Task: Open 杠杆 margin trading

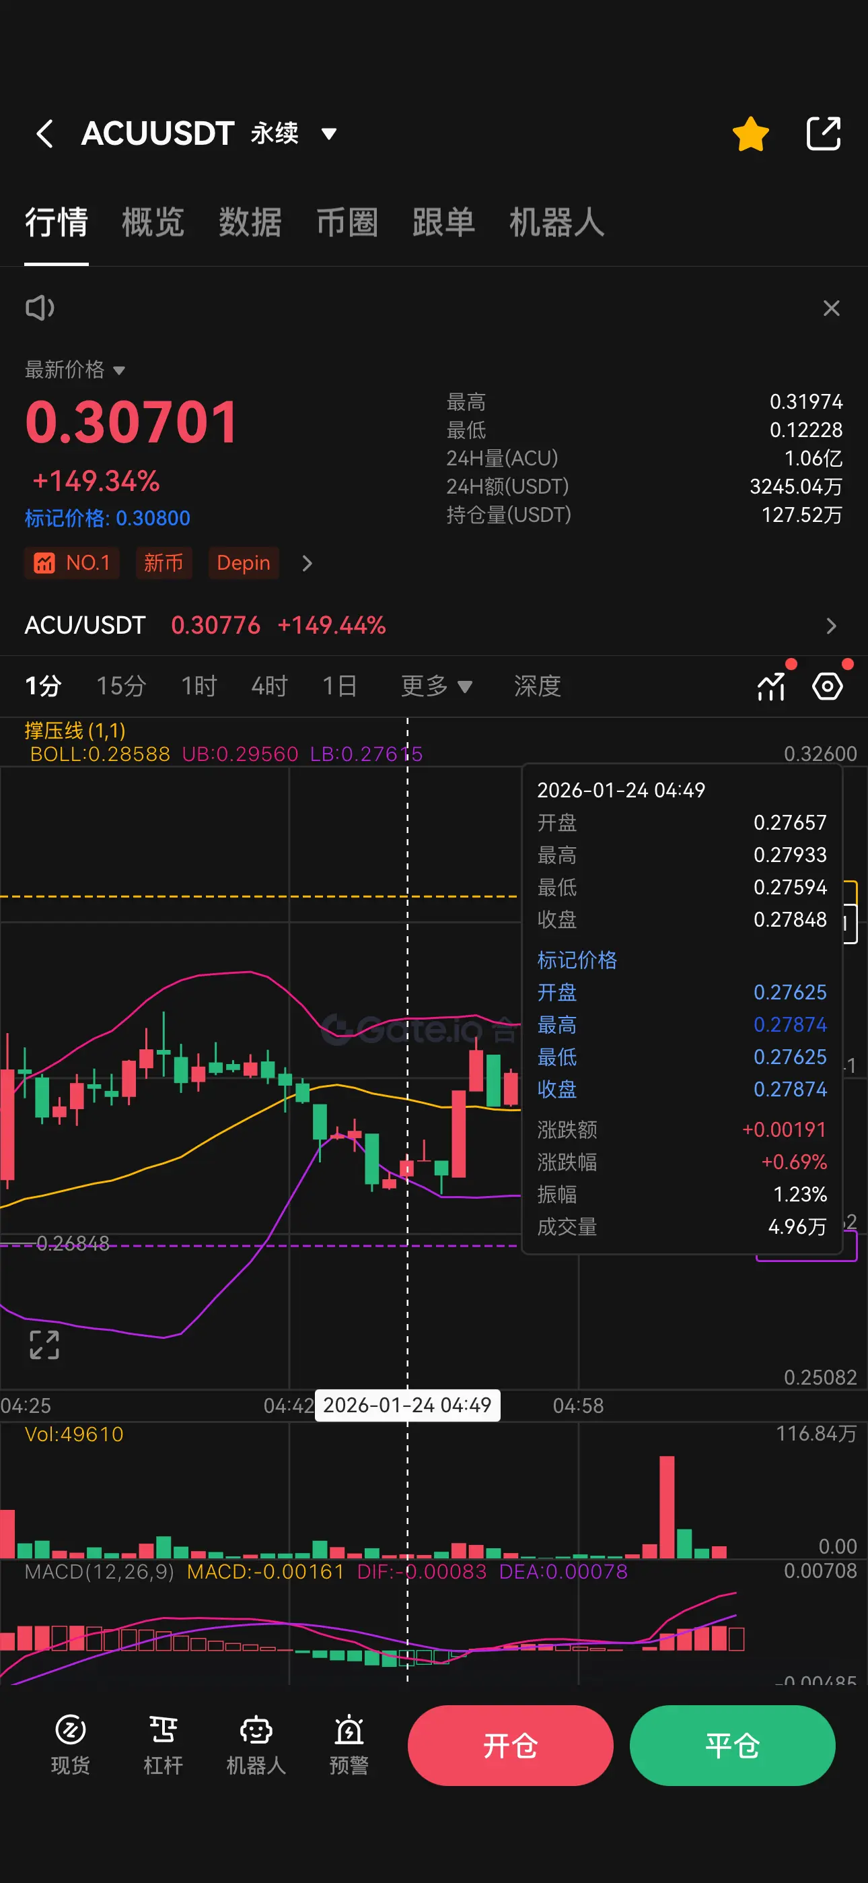Action: click(163, 1745)
